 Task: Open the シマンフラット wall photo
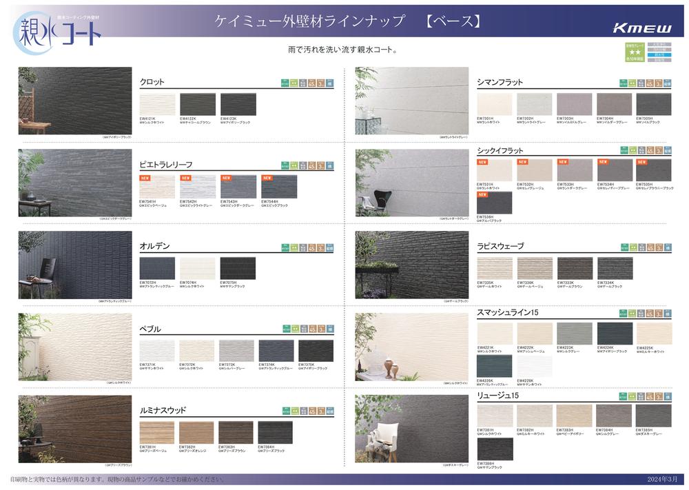[x=412, y=101]
